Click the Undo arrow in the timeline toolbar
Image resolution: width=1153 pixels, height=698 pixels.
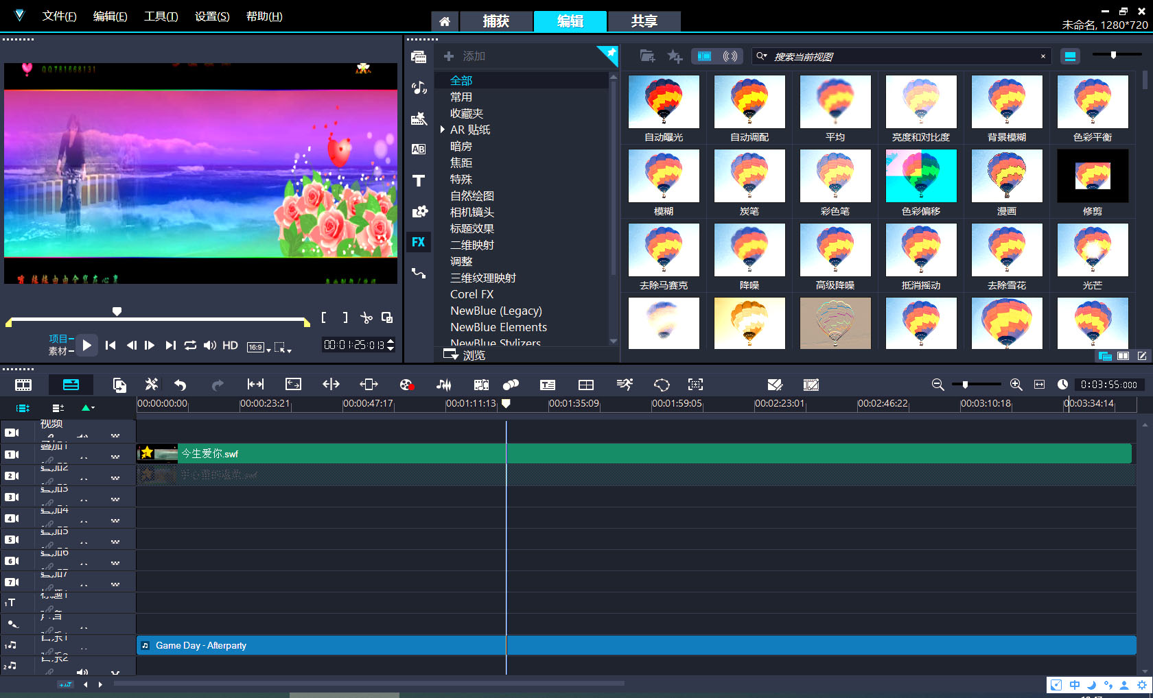click(180, 385)
